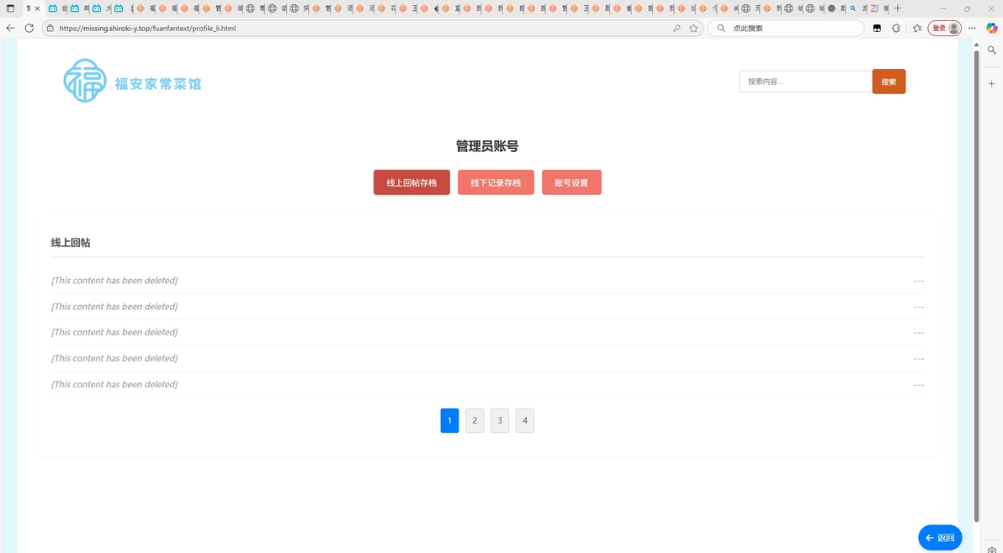Go to pagination page 1
This screenshot has height=553, width=1003.
coord(449,420)
